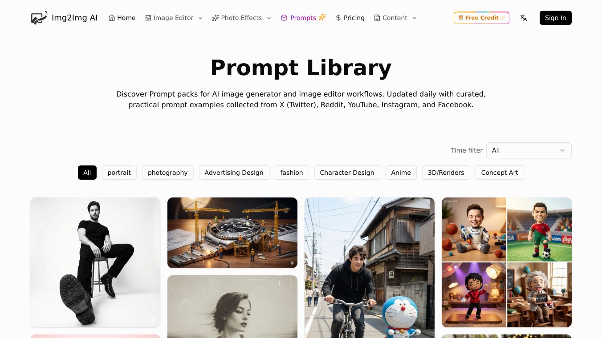Select the Anime category filter
This screenshot has width=602, height=338.
pyautogui.click(x=401, y=173)
